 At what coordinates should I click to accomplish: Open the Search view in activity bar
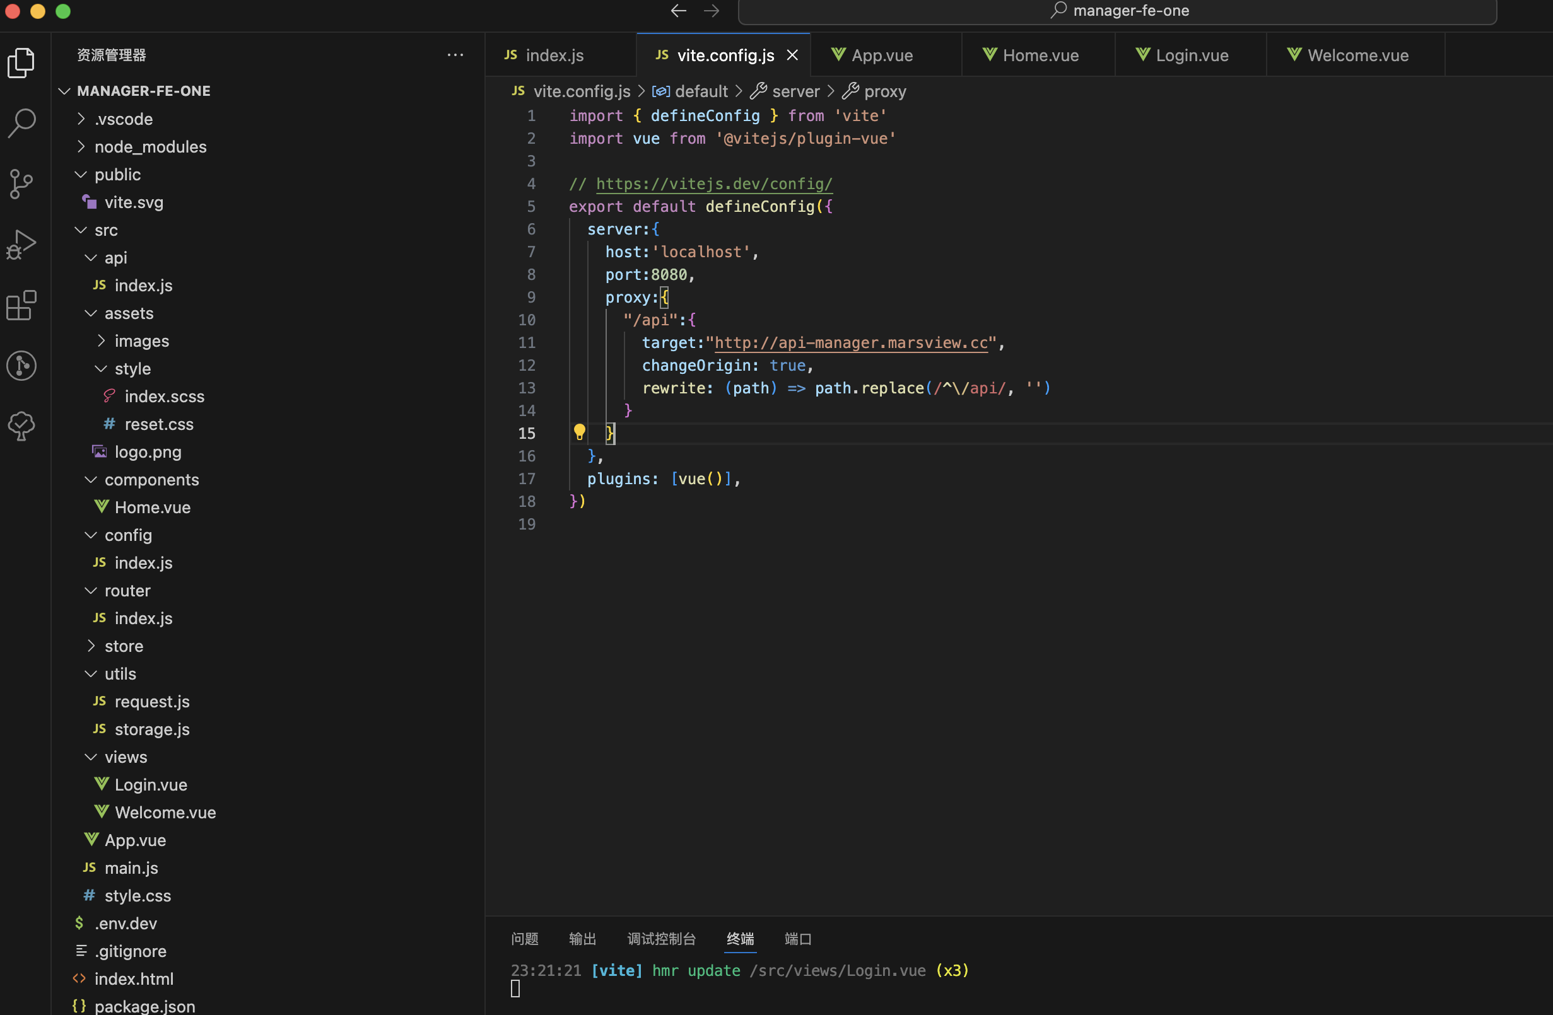tap(21, 123)
